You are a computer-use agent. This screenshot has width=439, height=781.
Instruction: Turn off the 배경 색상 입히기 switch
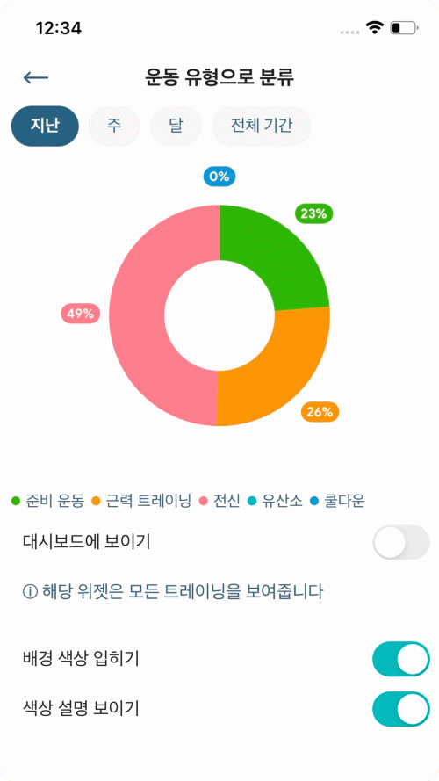(x=401, y=659)
